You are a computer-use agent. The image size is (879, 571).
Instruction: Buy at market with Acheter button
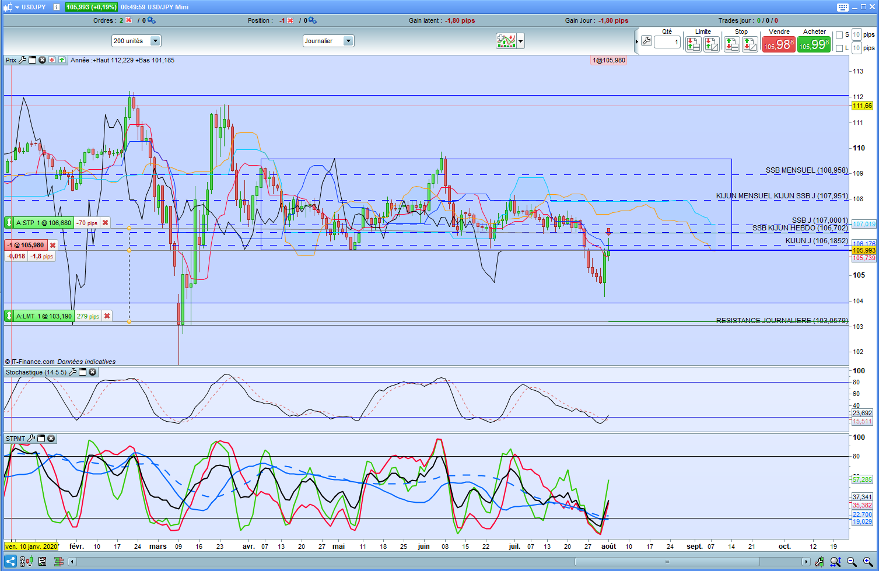[x=814, y=44]
